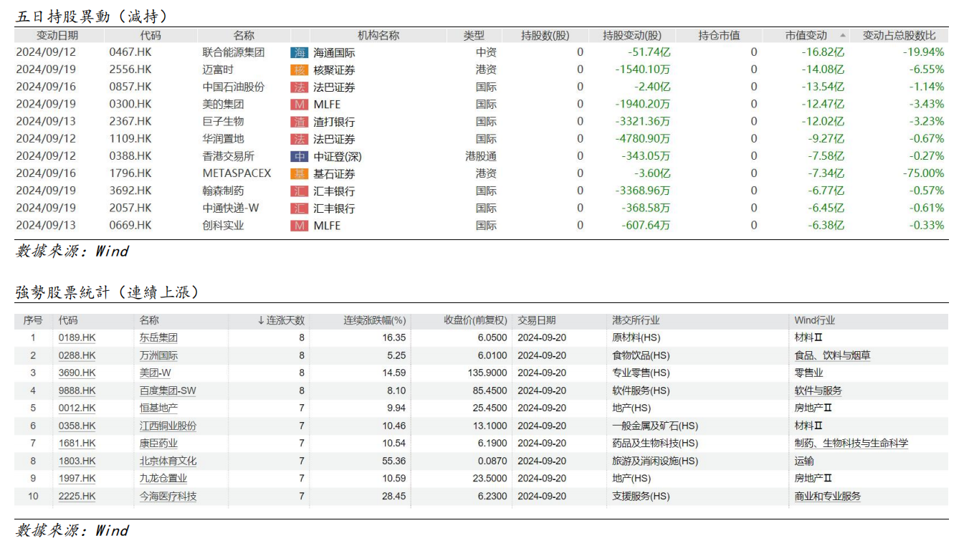Open the 百度集团-SW stock name link
This screenshot has width=959, height=551.
(x=168, y=391)
